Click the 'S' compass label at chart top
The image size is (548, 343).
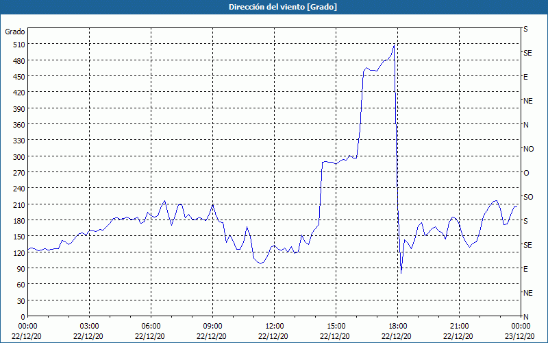[525, 29]
